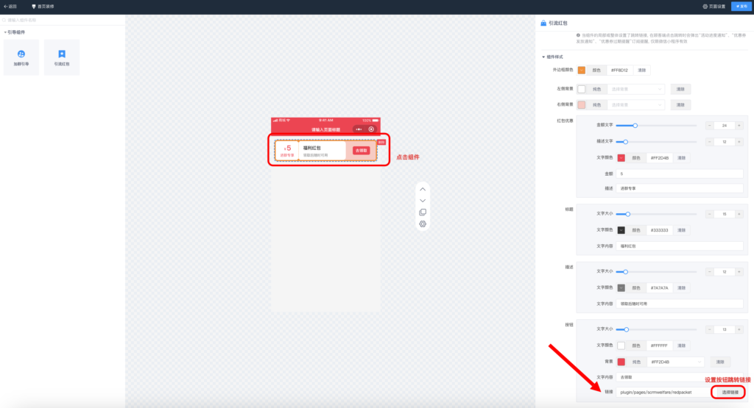Duplicate component using the copy icon
Image resolution: width=754 pixels, height=408 pixels.
pyautogui.click(x=423, y=212)
